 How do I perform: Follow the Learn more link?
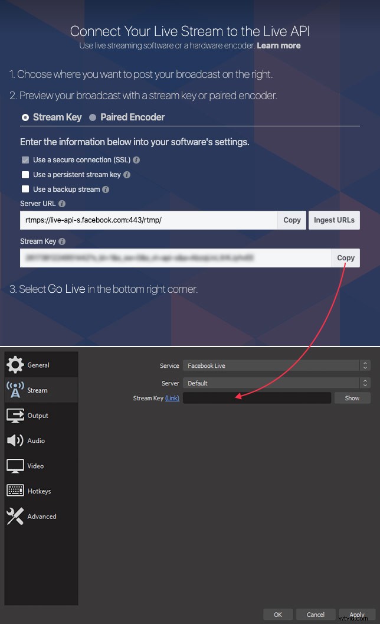tap(279, 45)
